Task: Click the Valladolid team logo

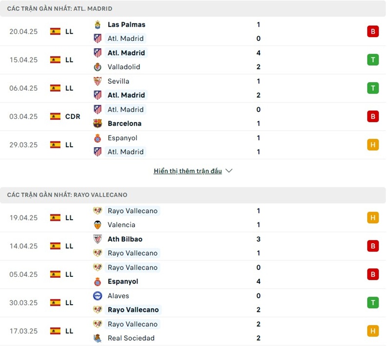Action: pyautogui.click(x=97, y=67)
